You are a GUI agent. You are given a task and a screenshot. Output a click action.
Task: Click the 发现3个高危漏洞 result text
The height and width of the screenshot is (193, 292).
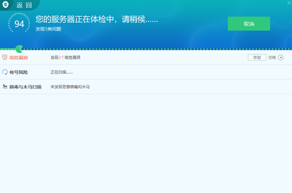(x=65, y=58)
